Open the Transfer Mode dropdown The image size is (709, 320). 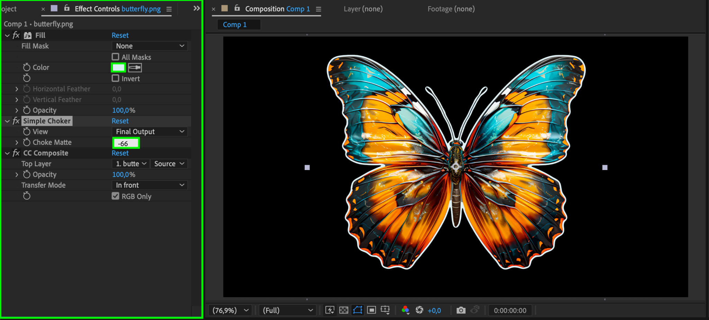pyautogui.click(x=150, y=185)
